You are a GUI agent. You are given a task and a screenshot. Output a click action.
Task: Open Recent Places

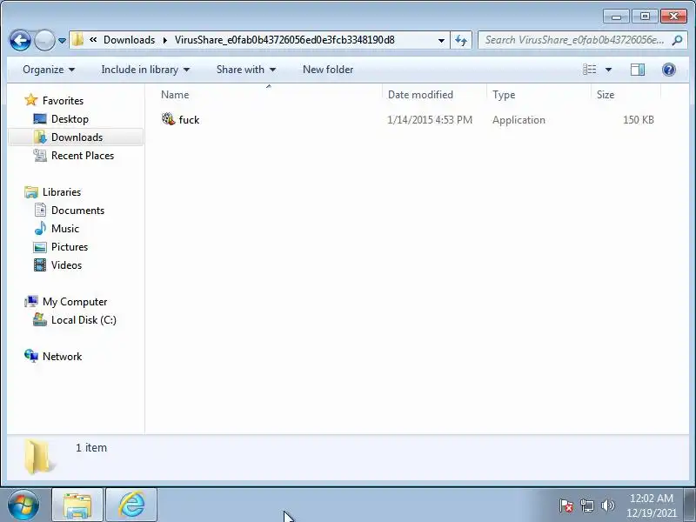(x=83, y=156)
